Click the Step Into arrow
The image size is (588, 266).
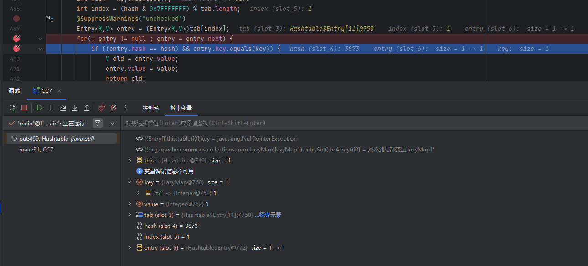tap(75, 108)
